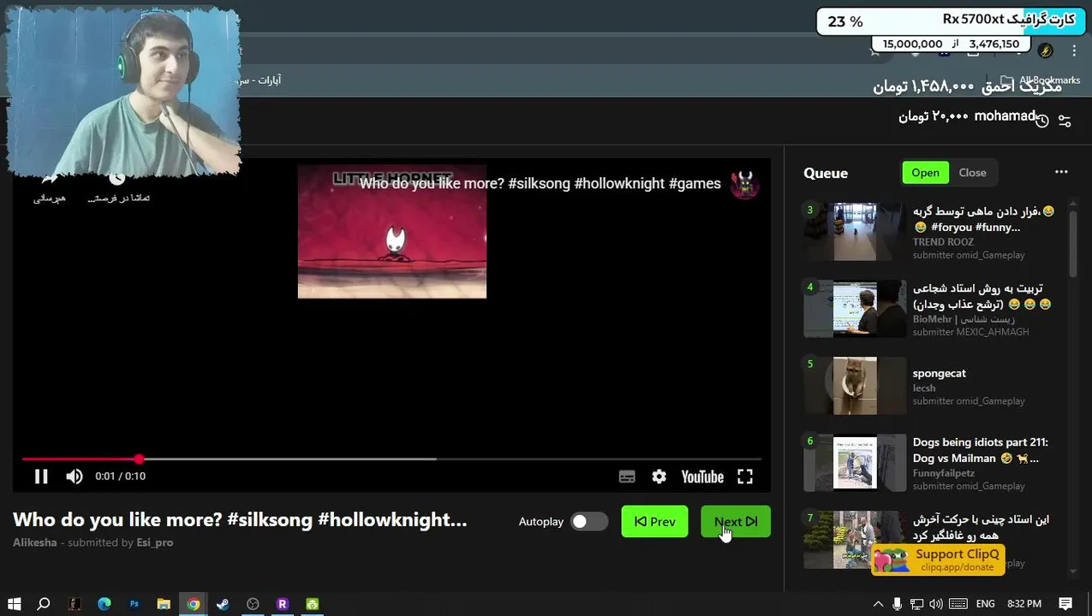Screen dimensions: 1092x616
Task: Mute the video volume speaker icon
Action: [x=75, y=477]
